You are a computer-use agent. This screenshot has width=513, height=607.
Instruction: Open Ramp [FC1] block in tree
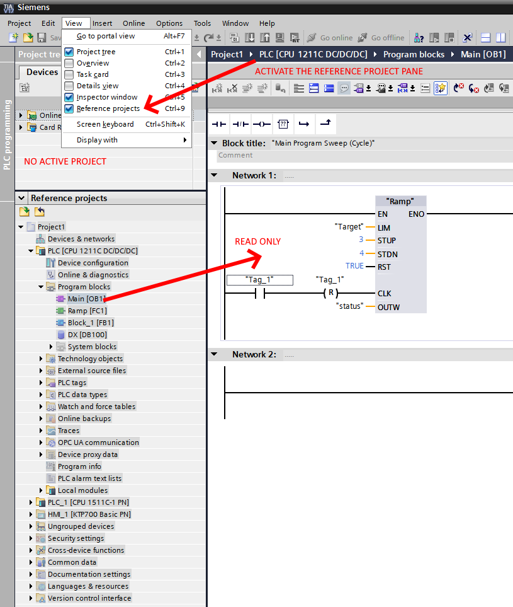coord(87,311)
